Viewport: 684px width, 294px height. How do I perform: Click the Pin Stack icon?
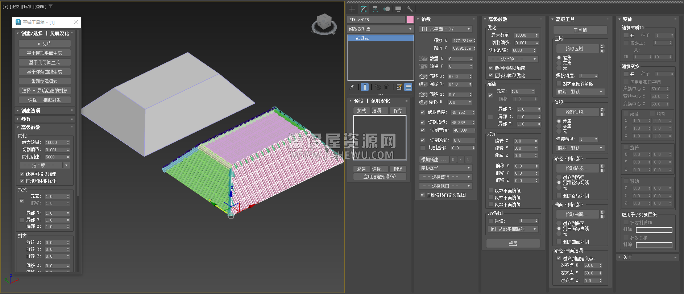coord(352,87)
